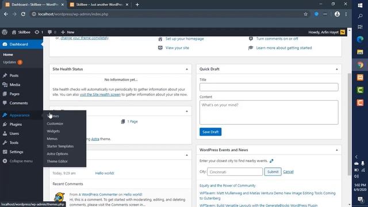Open the Appearance menu
The width and height of the screenshot is (368, 207).
20,115
